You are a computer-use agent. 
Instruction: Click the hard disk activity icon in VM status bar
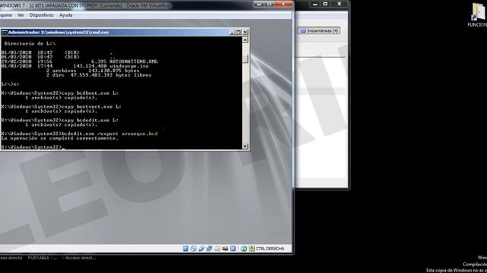click(186, 249)
